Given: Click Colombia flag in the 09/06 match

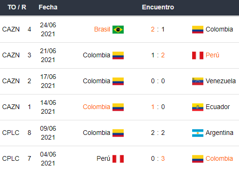Looking at the screenshot, I should (118, 133).
